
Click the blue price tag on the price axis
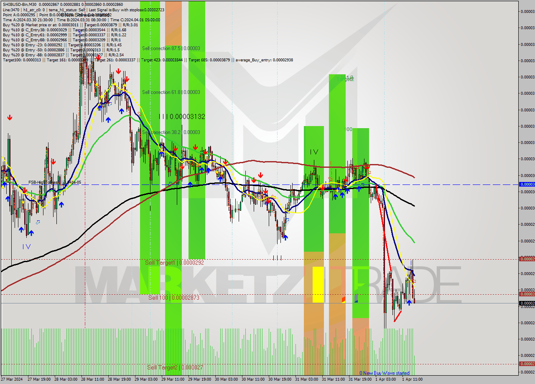coord(527,184)
